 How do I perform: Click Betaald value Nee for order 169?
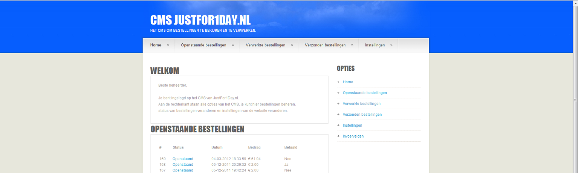click(288, 159)
